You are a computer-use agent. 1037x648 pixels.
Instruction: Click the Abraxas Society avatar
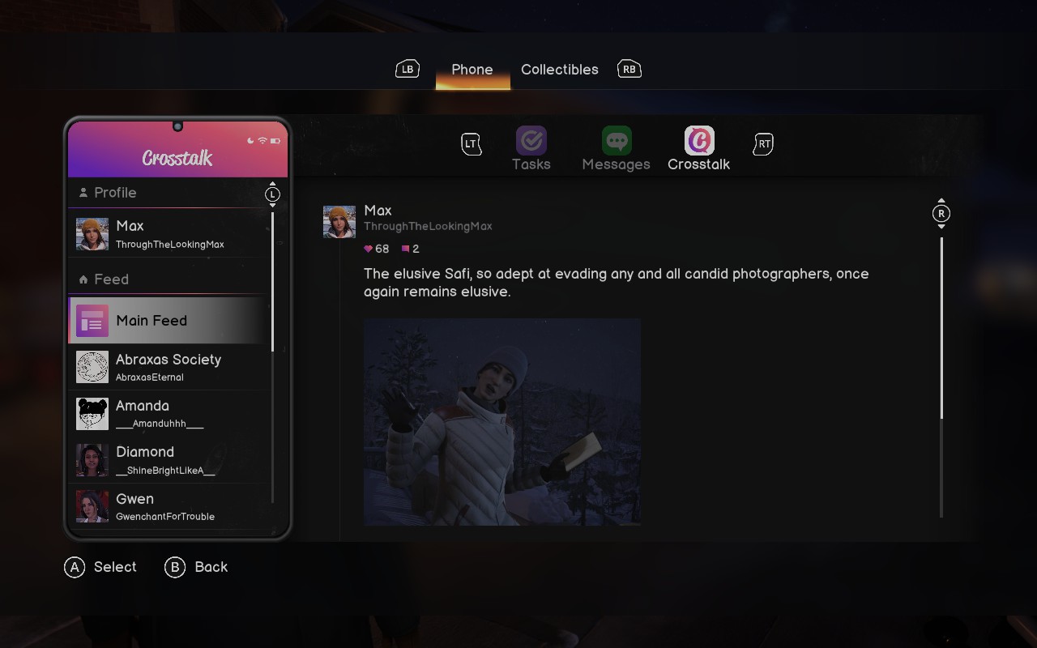(x=92, y=367)
